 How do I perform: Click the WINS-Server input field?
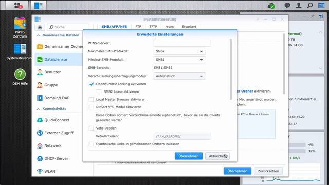(181, 43)
